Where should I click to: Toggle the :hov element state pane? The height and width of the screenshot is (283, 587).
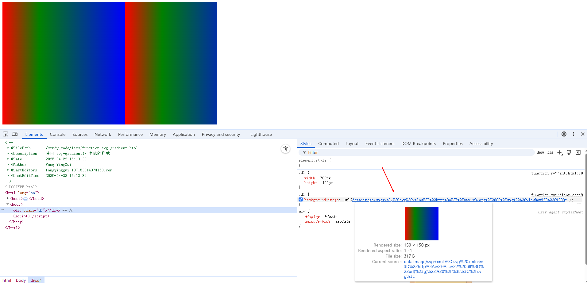pyautogui.click(x=540, y=152)
